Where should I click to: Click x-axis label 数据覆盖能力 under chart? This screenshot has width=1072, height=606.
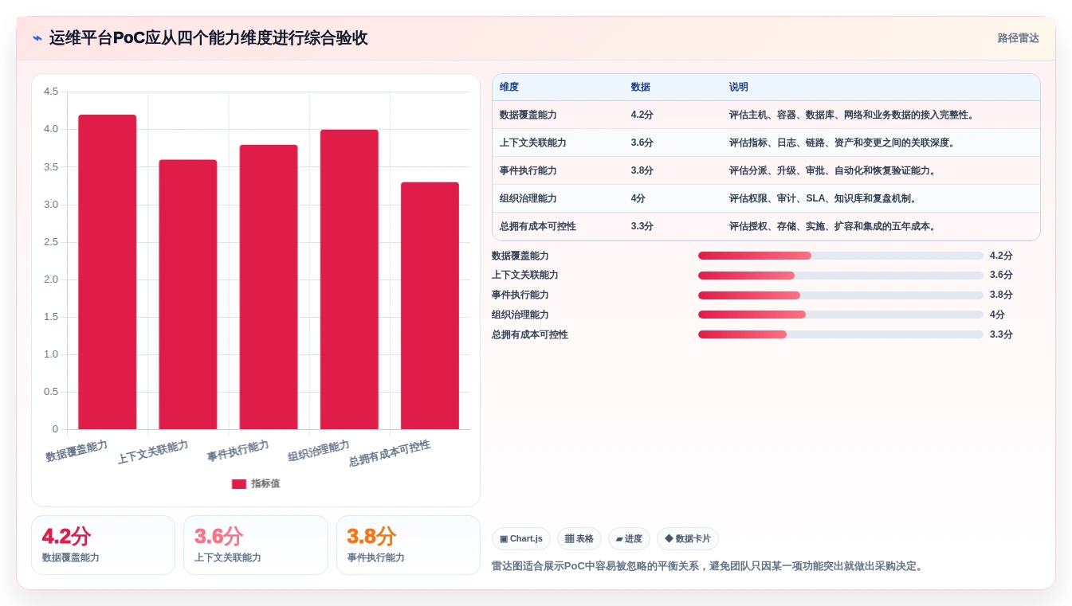click(77, 451)
